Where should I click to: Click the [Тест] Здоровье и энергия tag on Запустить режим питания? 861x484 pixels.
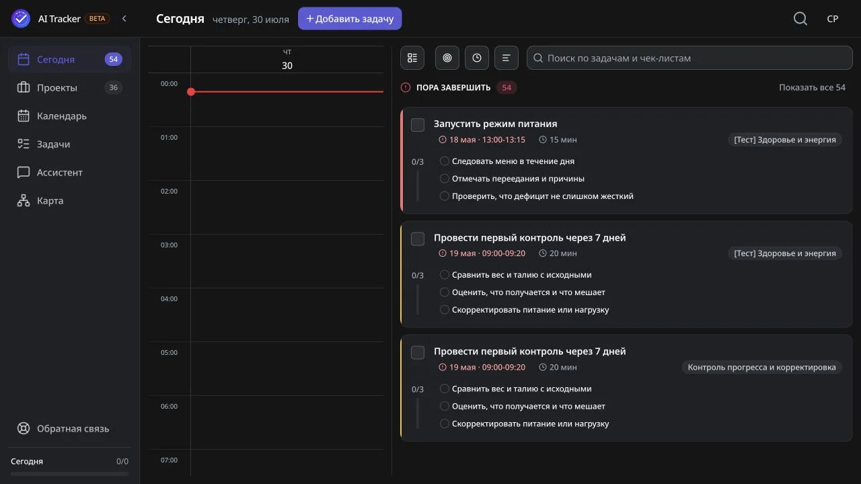point(785,140)
